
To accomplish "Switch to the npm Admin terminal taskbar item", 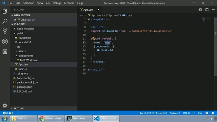I will [x=78, y=119].
